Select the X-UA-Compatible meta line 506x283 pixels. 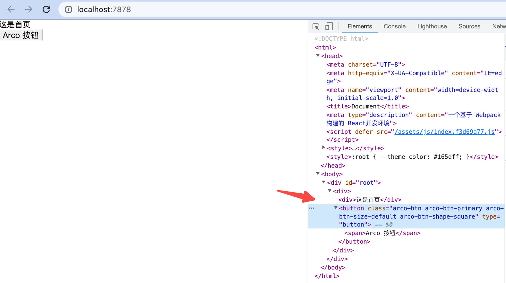(x=414, y=77)
